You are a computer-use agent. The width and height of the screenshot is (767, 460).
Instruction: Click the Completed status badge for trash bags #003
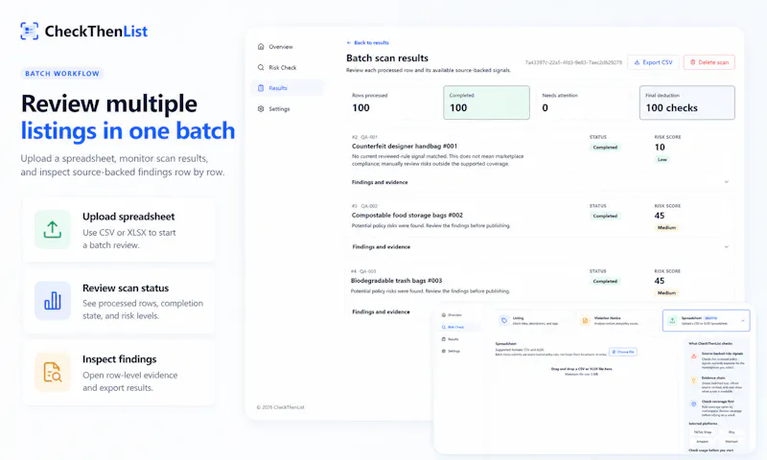tap(605, 281)
